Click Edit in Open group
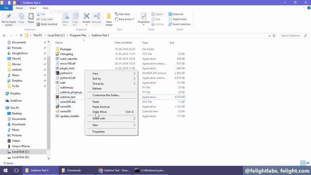The width and height of the screenshot is (311, 175). pos(155,19)
